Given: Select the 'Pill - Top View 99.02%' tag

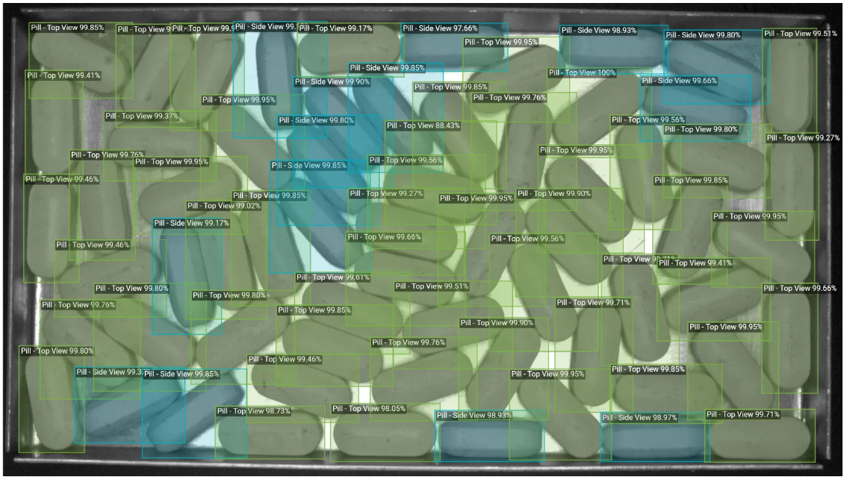Looking at the screenshot, I should (x=224, y=206).
